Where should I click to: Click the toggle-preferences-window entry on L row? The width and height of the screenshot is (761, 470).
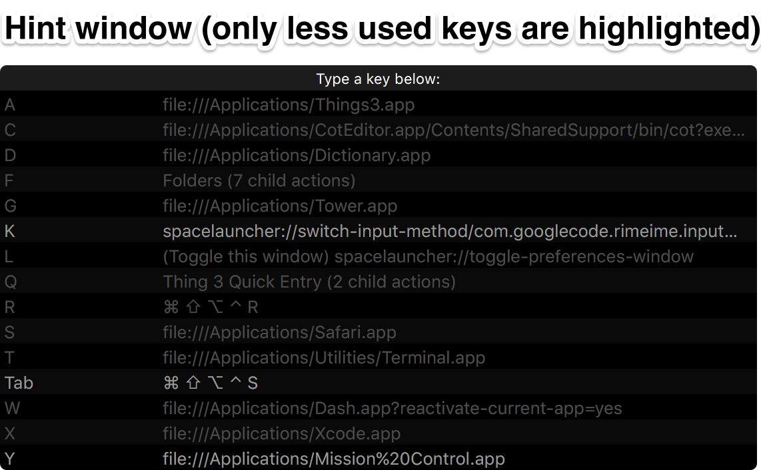click(x=426, y=256)
